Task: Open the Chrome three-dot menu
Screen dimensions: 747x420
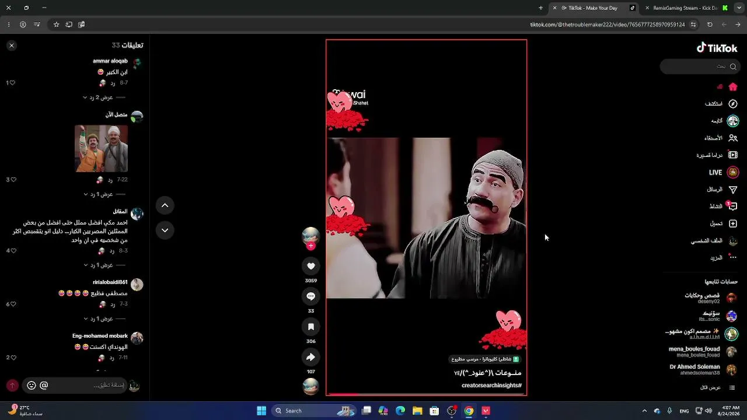Action: 9,24
